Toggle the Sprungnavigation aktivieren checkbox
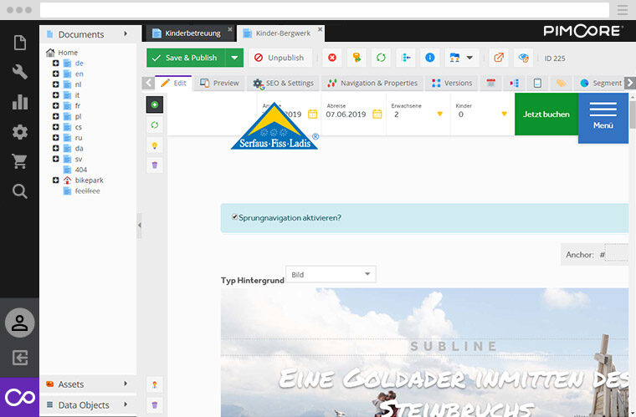This screenshot has height=417, width=636. coord(235,217)
